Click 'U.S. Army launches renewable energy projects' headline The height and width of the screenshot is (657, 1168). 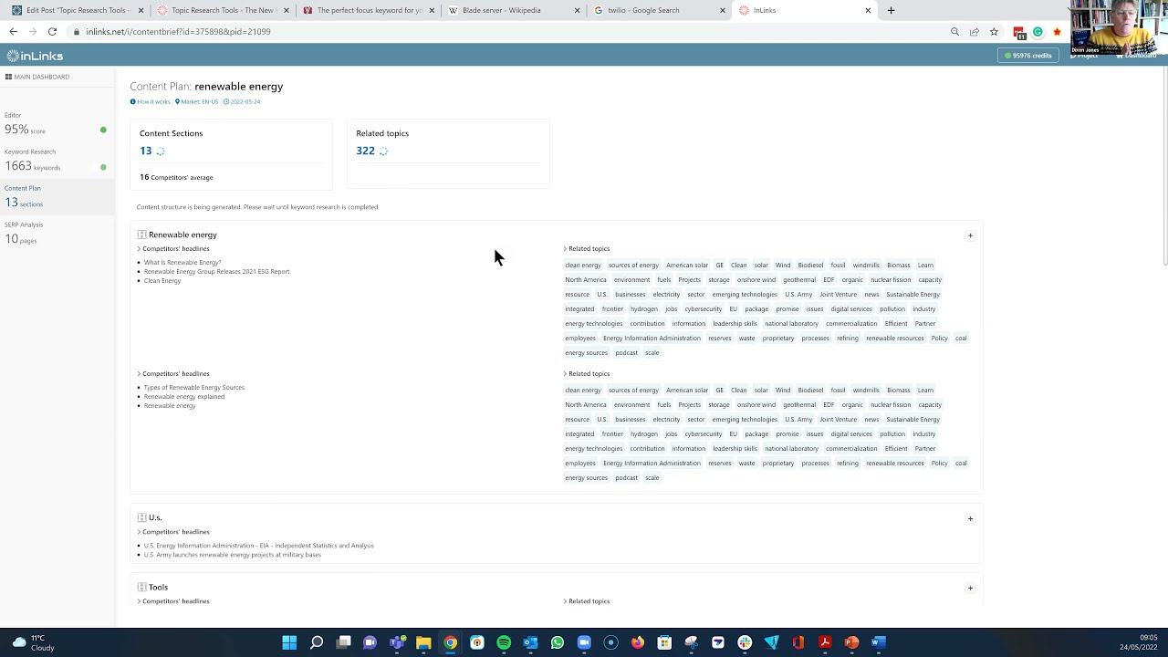(233, 555)
